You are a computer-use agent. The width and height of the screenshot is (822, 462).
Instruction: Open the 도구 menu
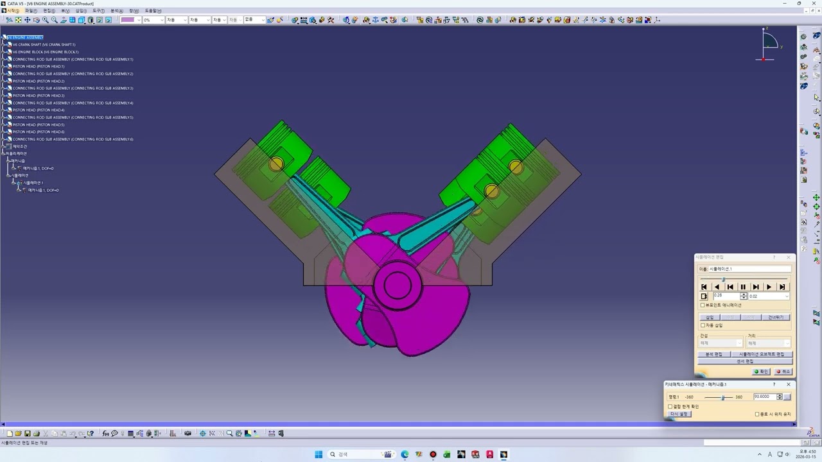point(98,11)
